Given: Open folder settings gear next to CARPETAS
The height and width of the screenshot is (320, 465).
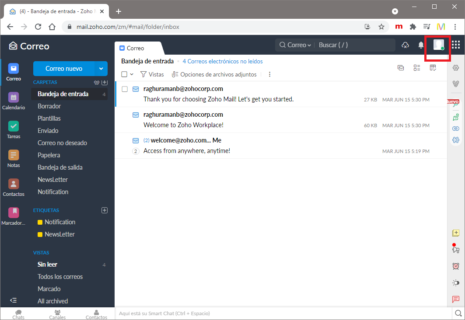Looking at the screenshot, I should pyautogui.click(x=96, y=82).
